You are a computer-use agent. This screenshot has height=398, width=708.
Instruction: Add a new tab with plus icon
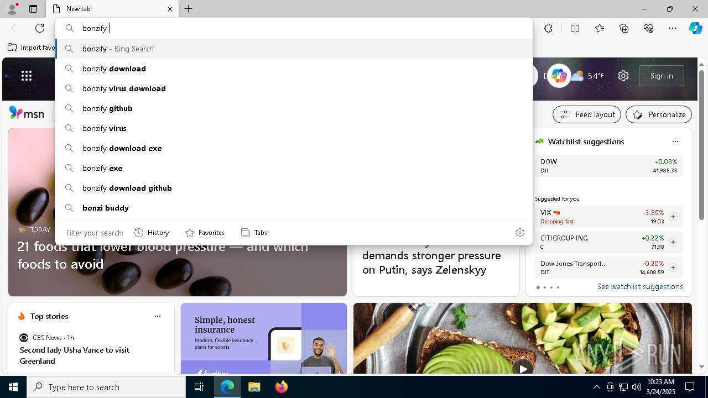(x=189, y=9)
